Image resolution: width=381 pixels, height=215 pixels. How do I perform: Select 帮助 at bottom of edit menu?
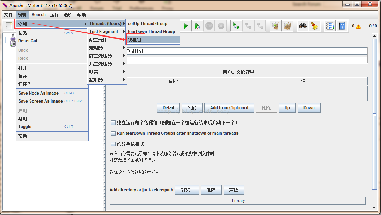point(52,136)
